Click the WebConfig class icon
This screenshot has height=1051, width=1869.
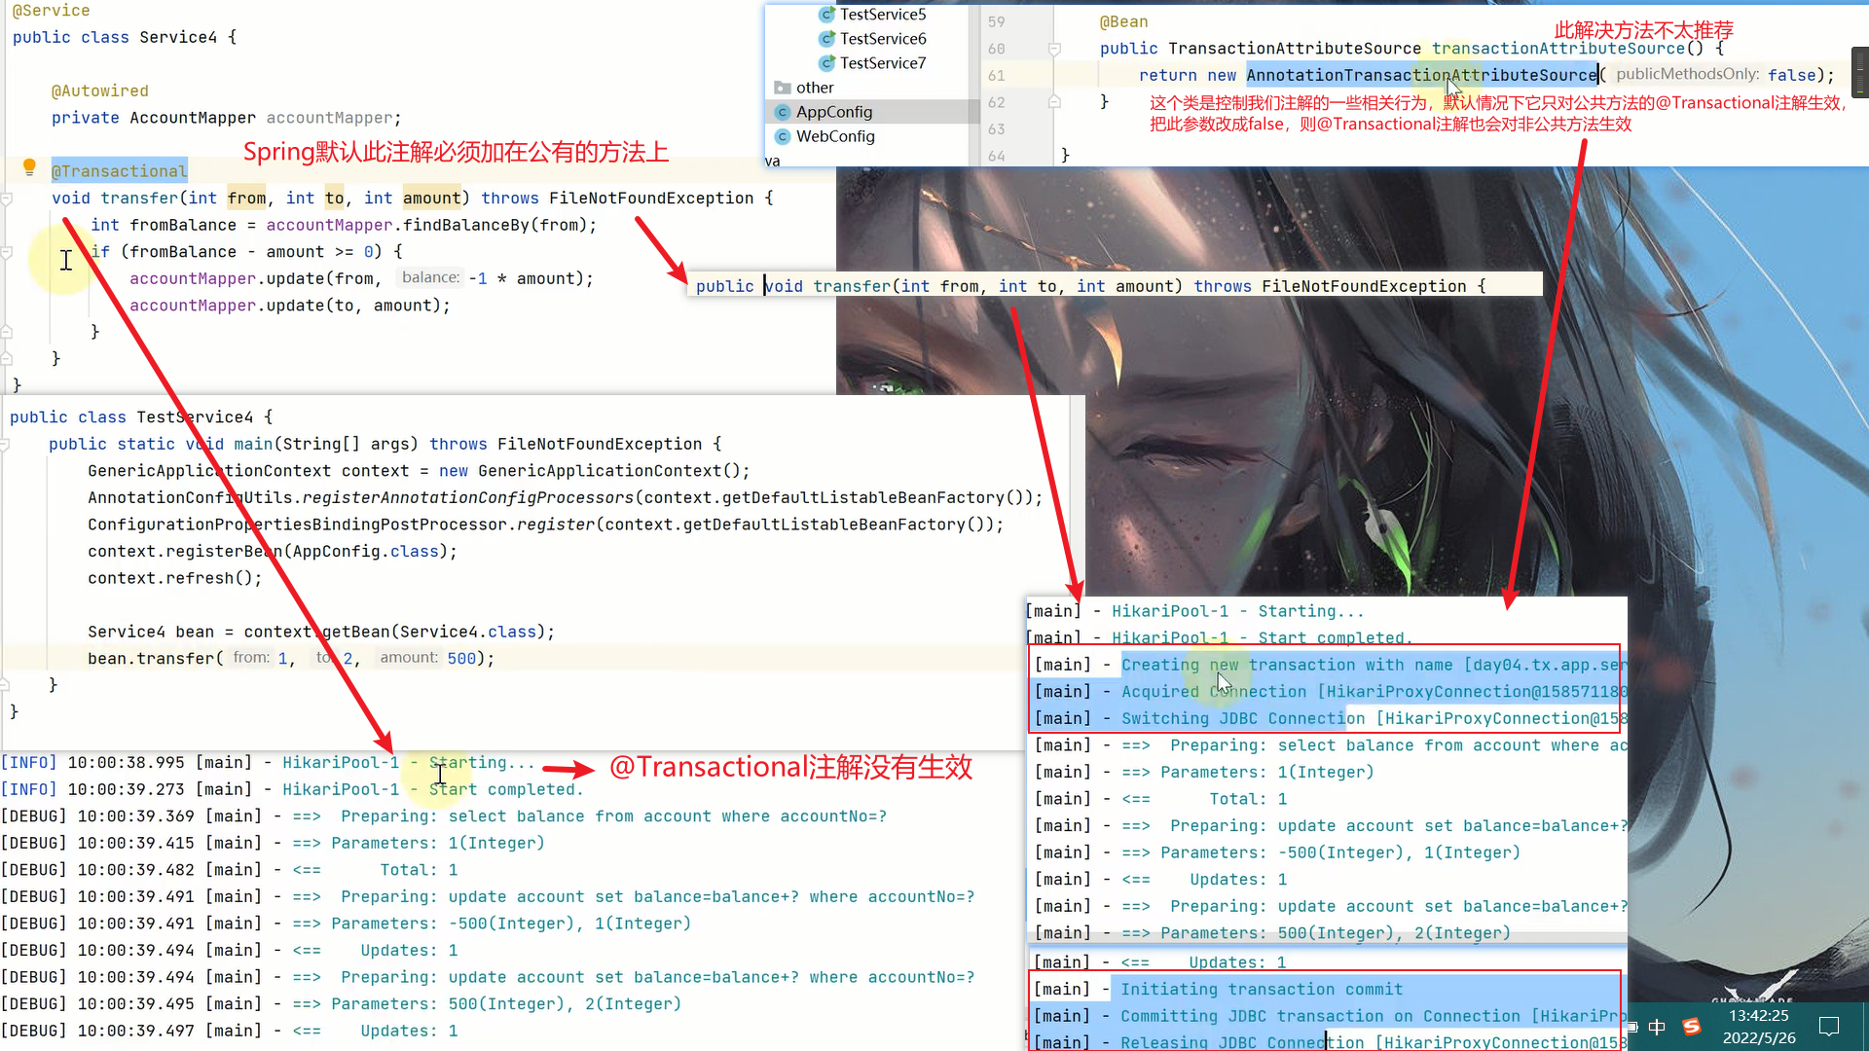782,136
